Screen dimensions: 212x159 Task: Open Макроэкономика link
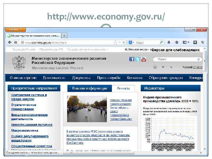click(x=25, y=130)
